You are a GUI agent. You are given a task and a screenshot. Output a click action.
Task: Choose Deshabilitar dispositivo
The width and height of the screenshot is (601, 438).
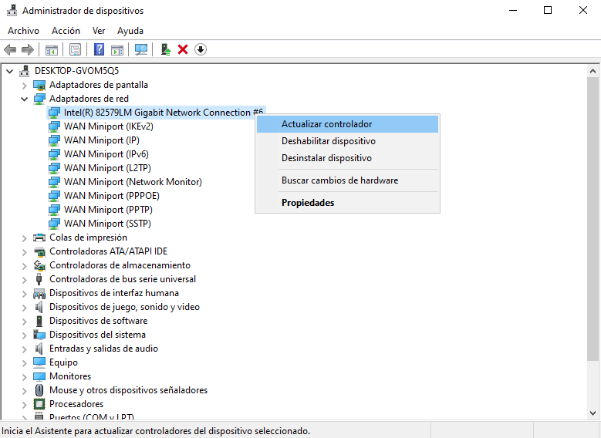(348, 141)
